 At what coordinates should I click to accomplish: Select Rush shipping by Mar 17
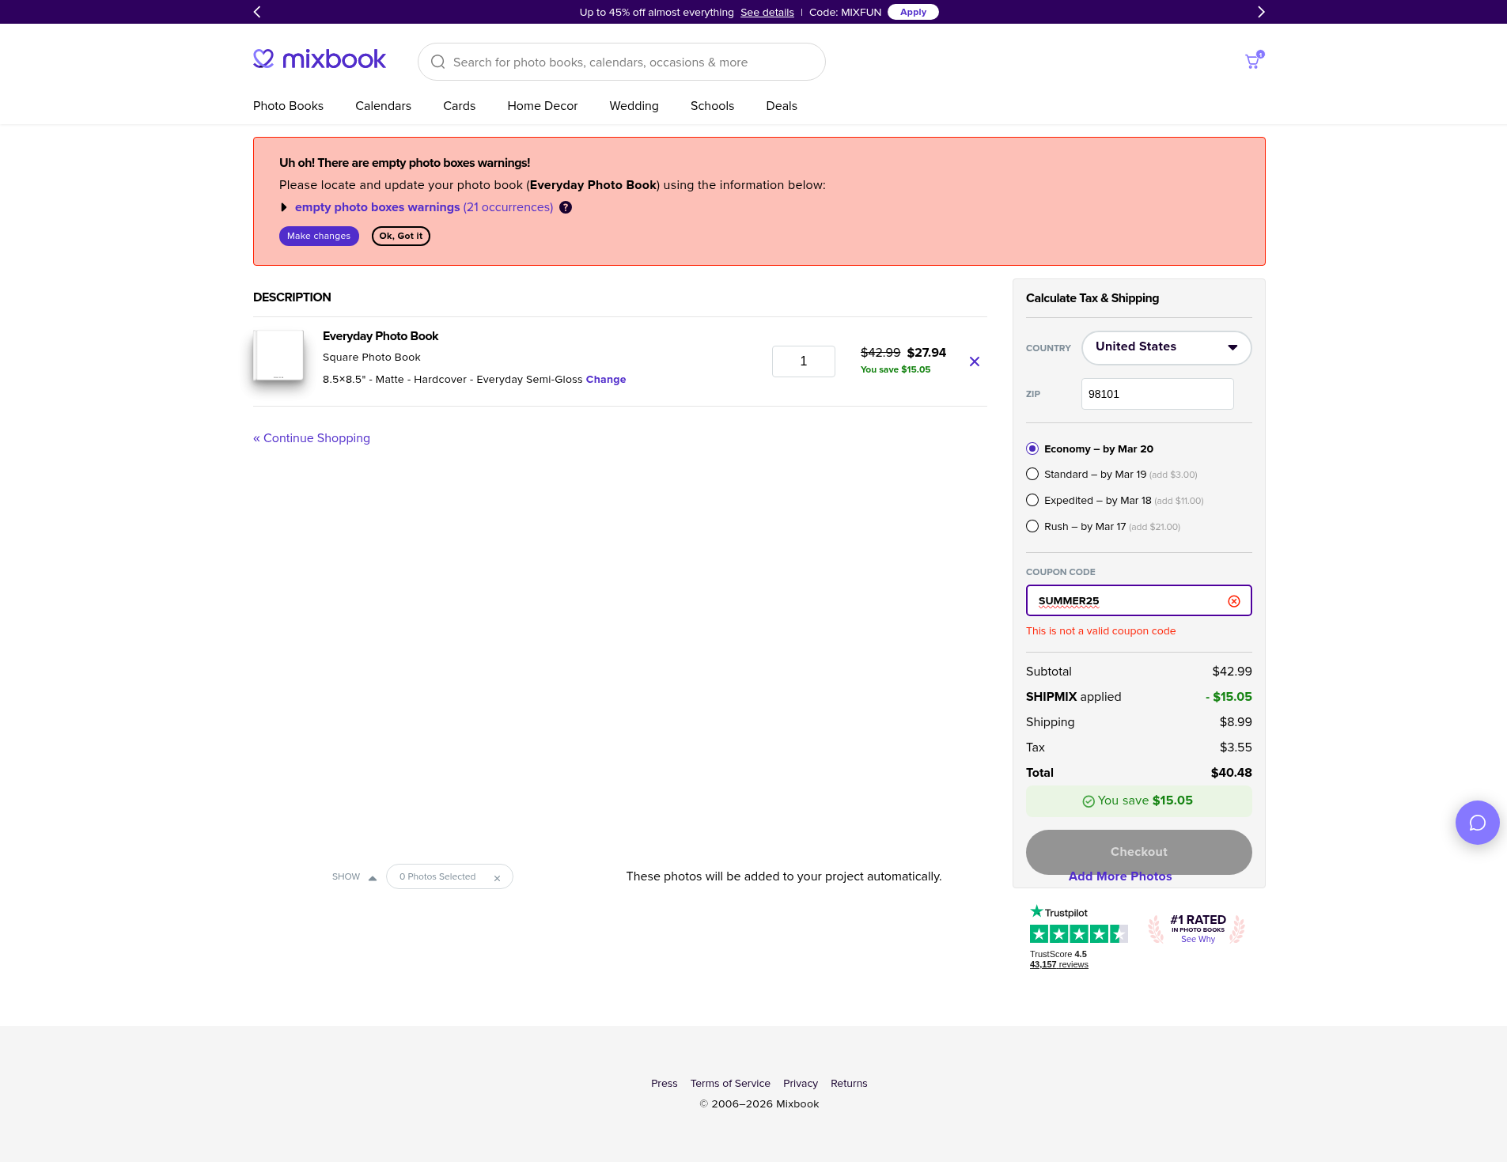(x=1032, y=527)
